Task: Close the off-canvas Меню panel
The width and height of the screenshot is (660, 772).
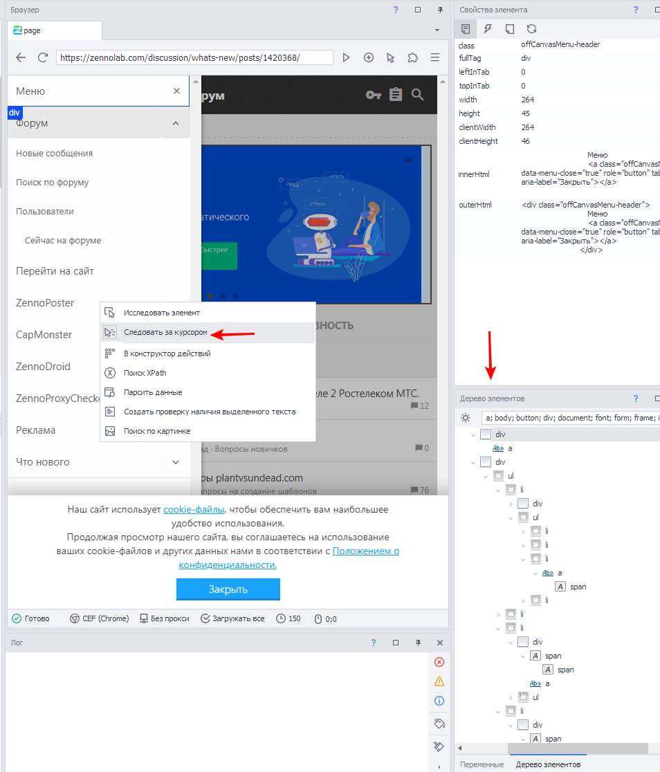Action: click(x=177, y=91)
